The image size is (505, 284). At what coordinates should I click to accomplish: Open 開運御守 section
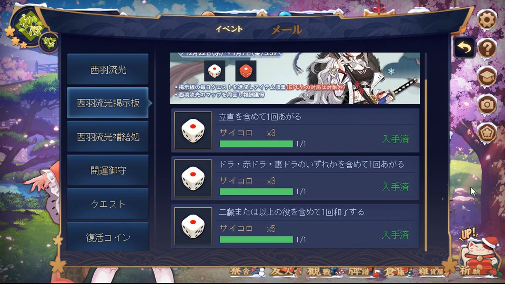tap(107, 170)
